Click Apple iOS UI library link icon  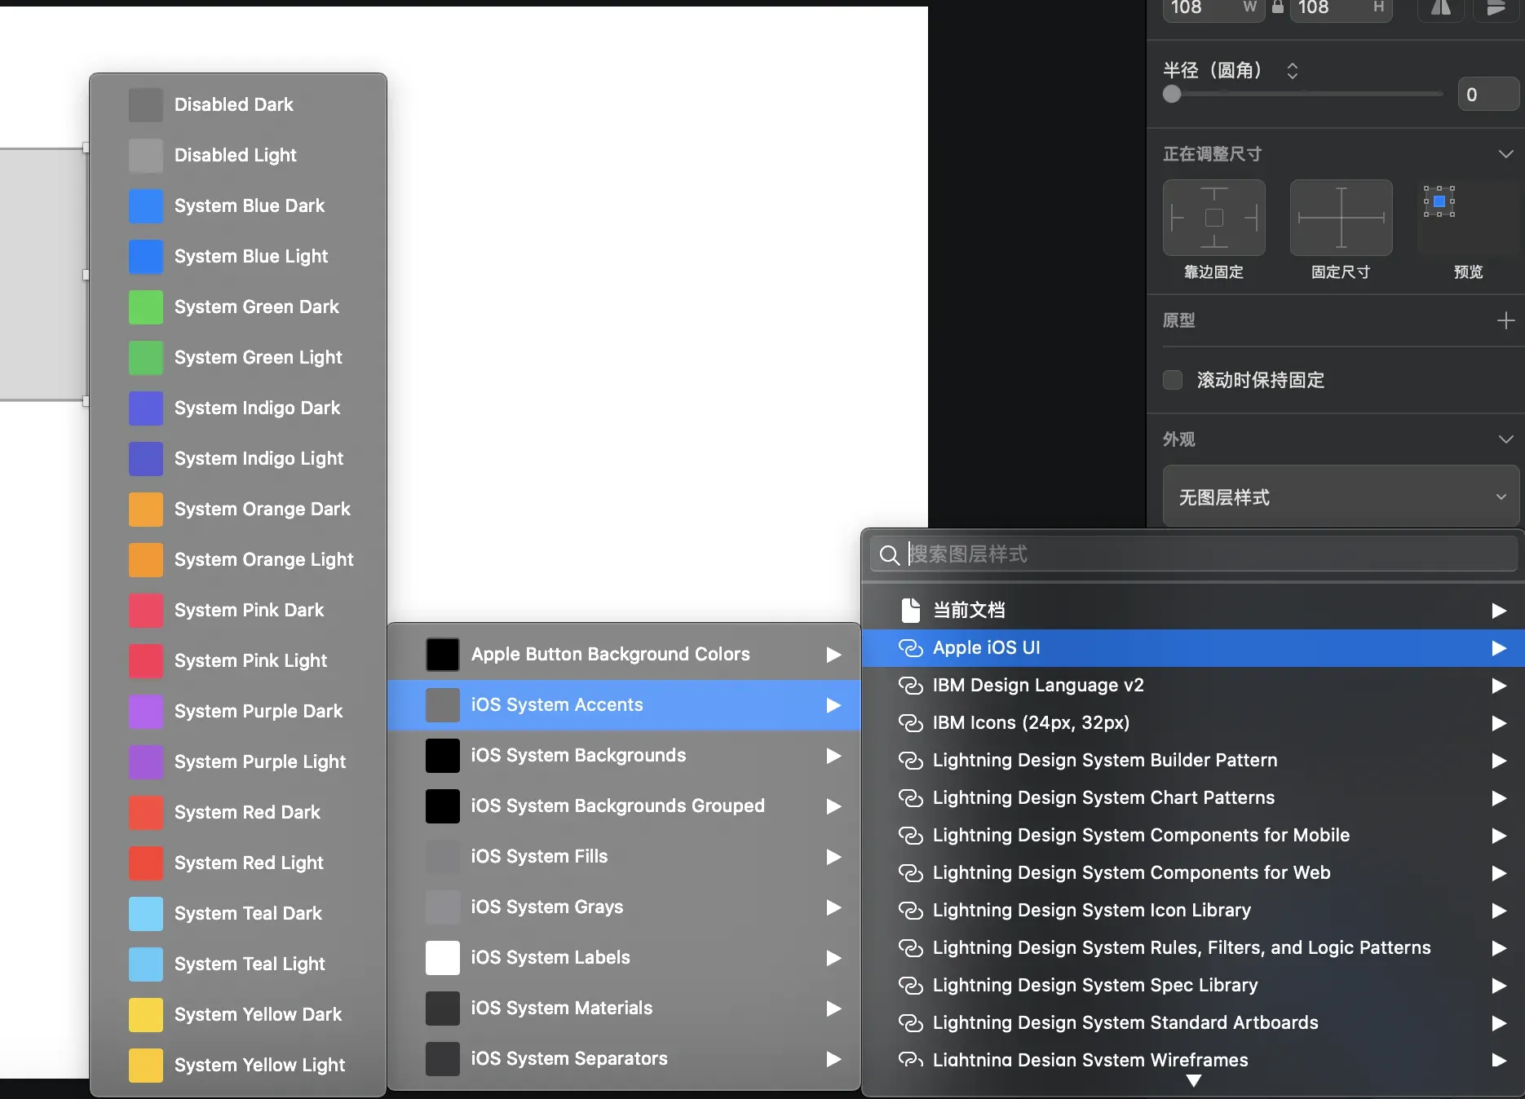[x=910, y=648]
